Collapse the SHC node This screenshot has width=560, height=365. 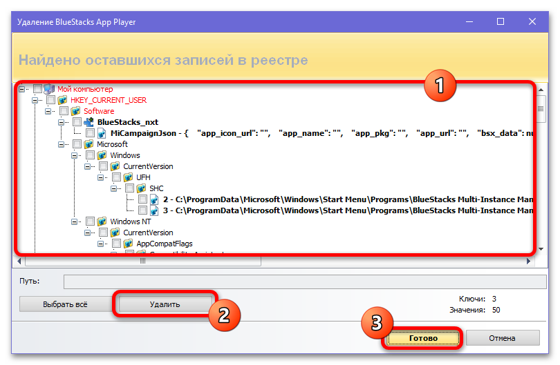(114, 188)
